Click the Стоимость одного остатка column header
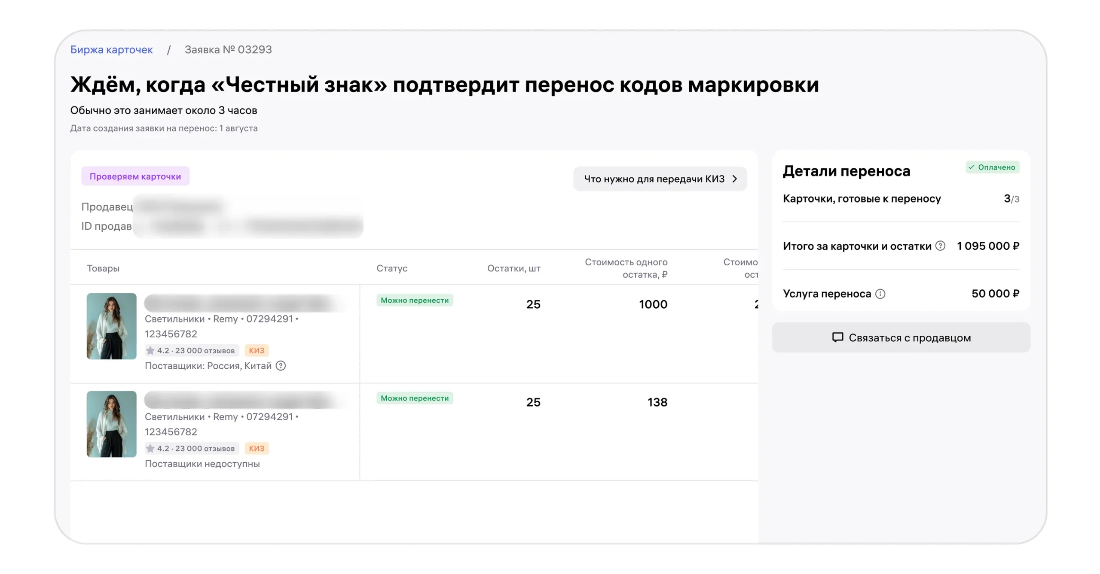The height and width of the screenshot is (574, 1100). point(626,268)
